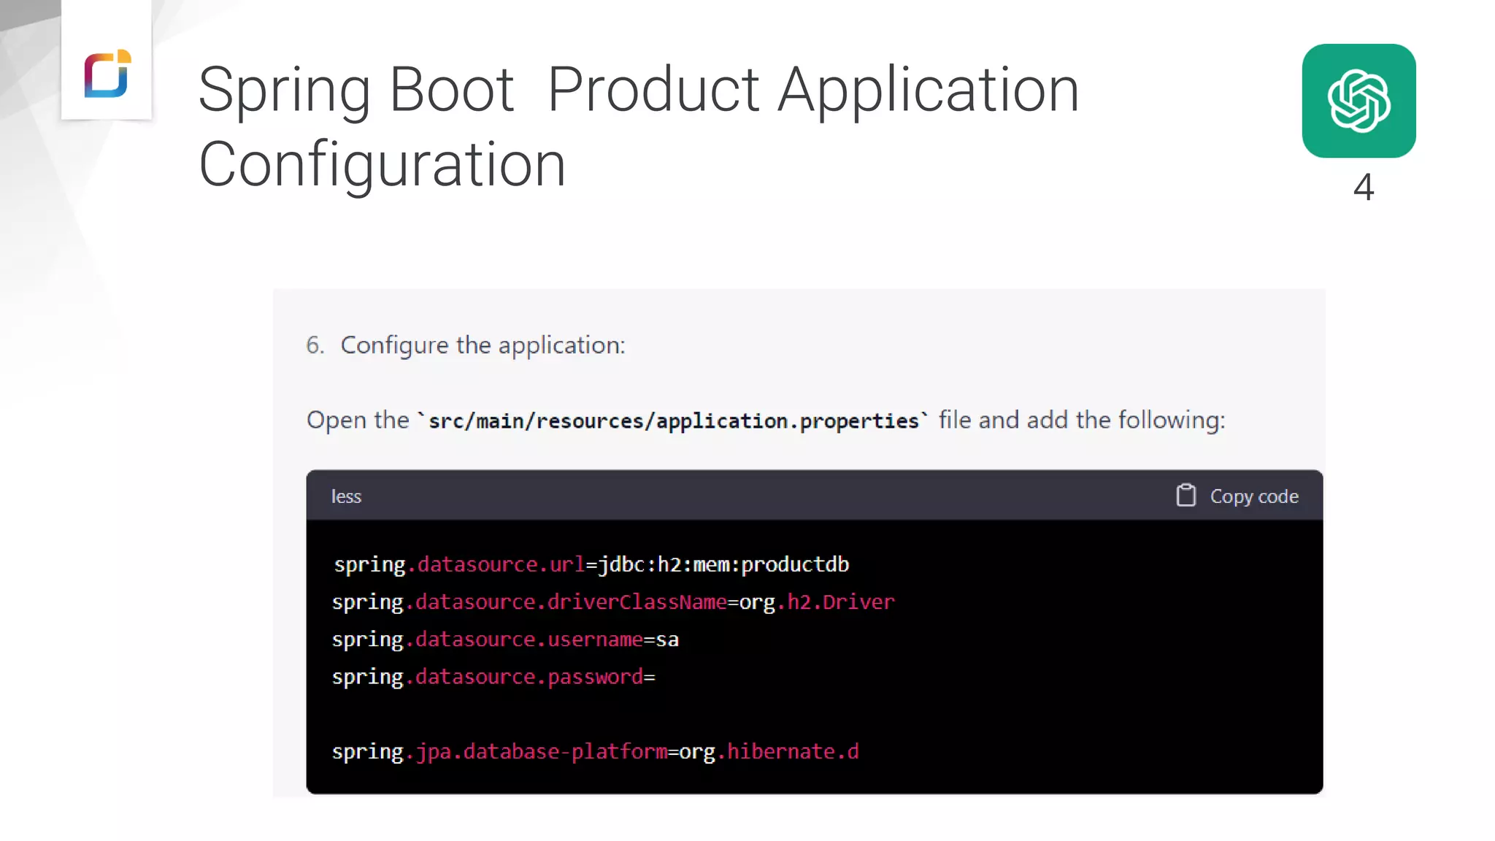Screen dimensions: 1495x841
Task: Click the application.properties file path text
Action: coord(672,420)
